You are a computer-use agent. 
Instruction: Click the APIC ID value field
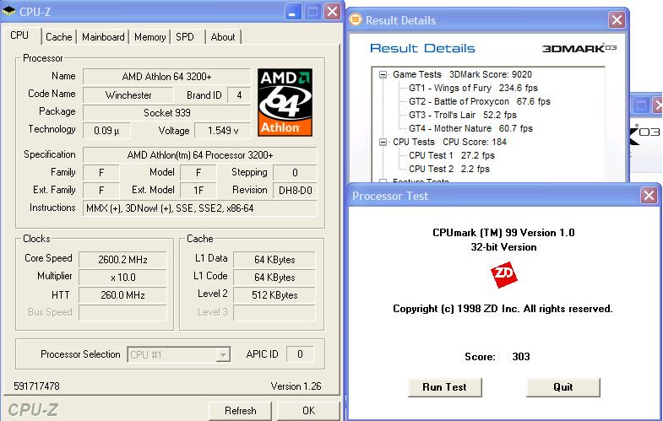[x=300, y=354]
